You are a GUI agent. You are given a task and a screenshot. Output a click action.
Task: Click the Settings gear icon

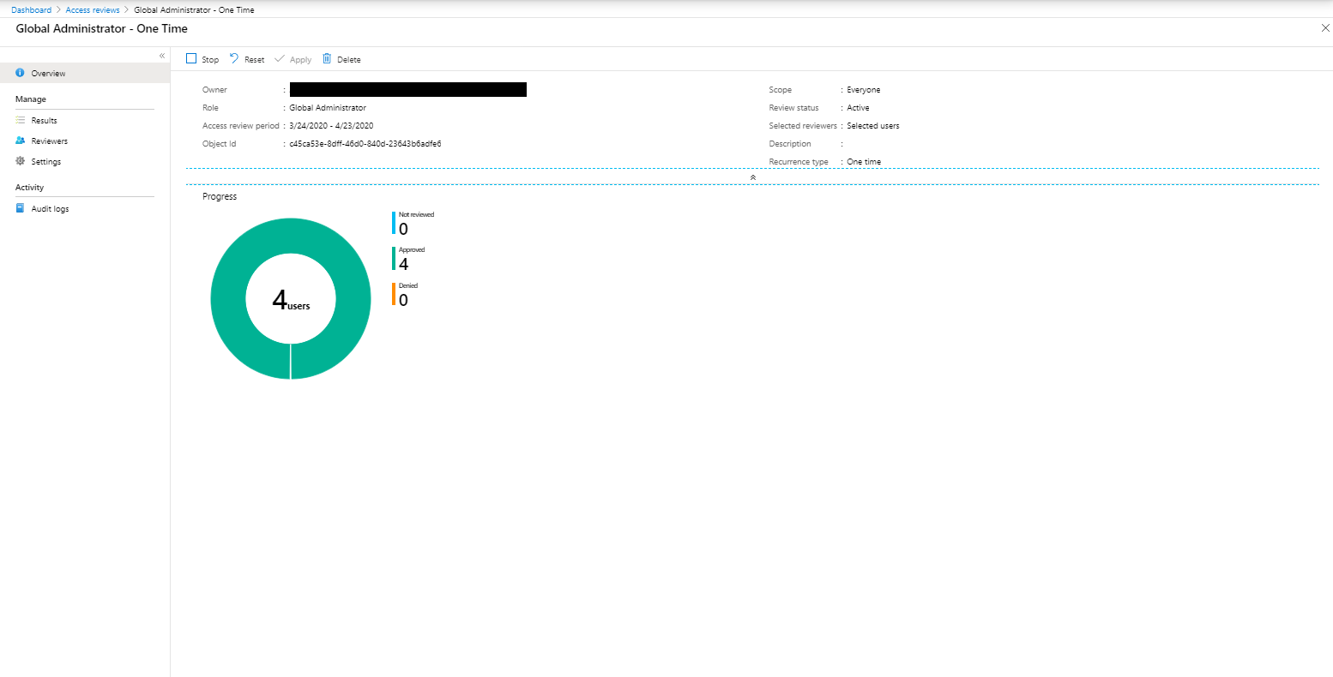(x=21, y=161)
